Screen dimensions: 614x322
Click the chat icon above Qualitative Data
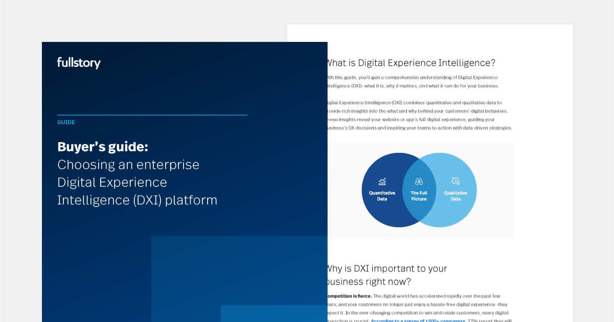tap(456, 181)
